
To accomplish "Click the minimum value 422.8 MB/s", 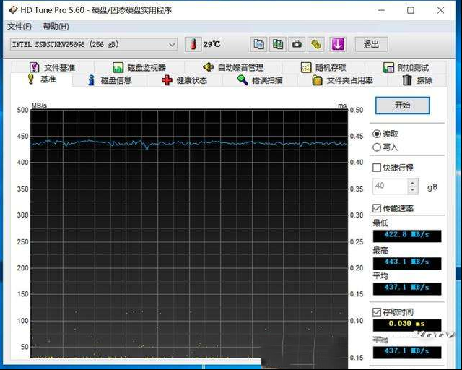I will pos(407,236).
